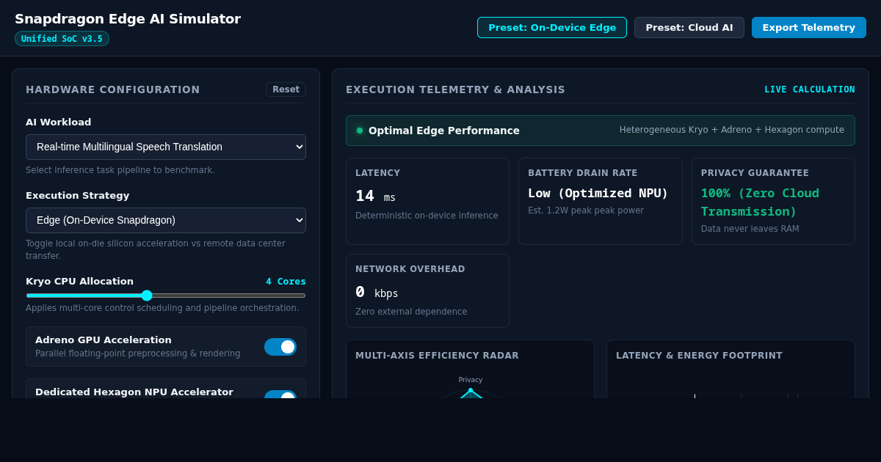The width and height of the screenshot is (881, 462).
Task: Click the LIVE CALCULATION label
Action: pyautogui.click(x=810, y=89)
